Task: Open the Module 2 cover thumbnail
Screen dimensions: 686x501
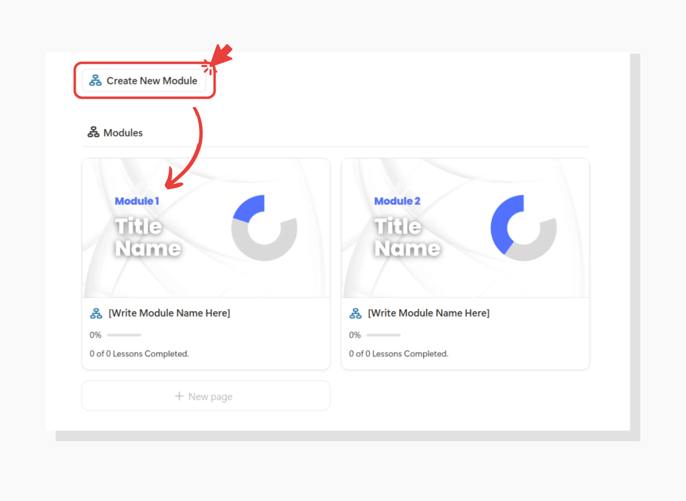Action: (x=466, y=228)
